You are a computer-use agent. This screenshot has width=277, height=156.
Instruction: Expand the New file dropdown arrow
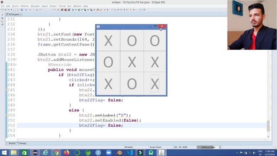click(x=5, y=10)
